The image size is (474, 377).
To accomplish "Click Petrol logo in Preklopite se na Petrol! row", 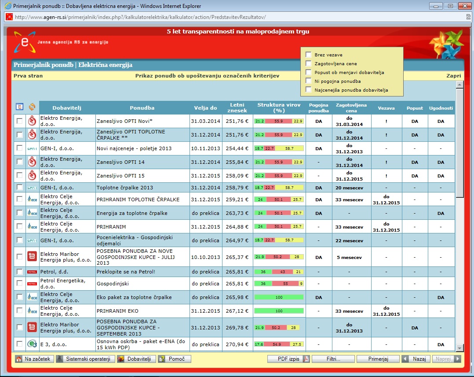I will coord(33,272).
